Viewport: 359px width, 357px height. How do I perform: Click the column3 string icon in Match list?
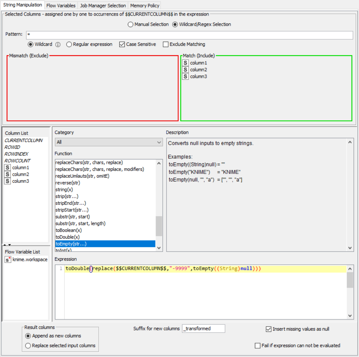pos(185,77)
